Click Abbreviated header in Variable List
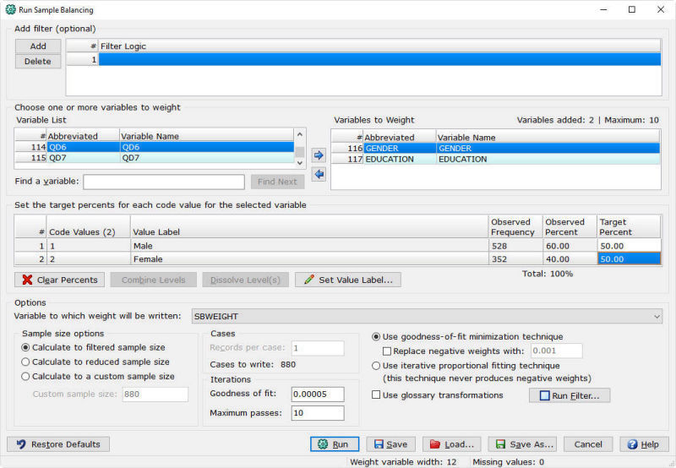Image resolution: width=676 pixels, height=468 pixels. click(83, 136)
